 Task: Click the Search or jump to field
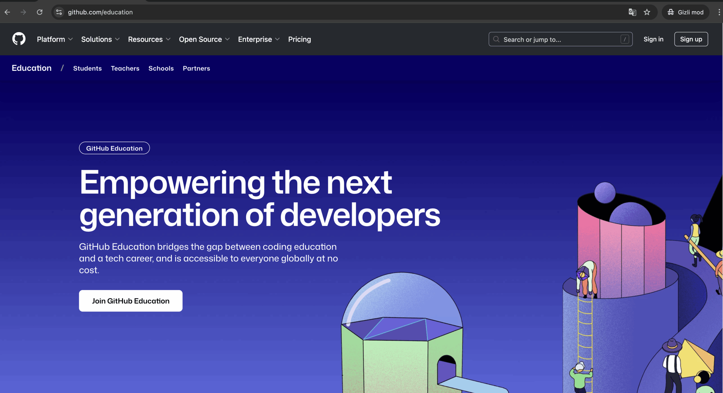pos(551,39)
